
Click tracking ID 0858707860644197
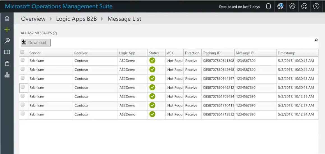pyautogui.click(x=219, y=79)
